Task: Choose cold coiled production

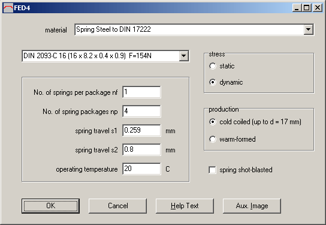Action: coord(213,122)
